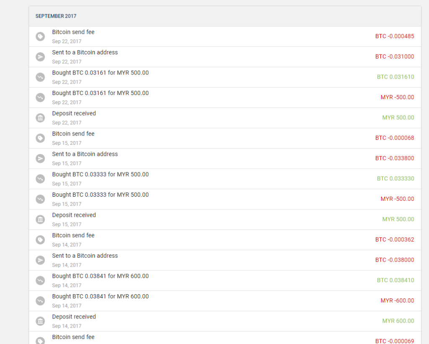Click the green amount BTC 0.033330
Screen dimensions: 429x344
pyautogui.click(x=395, y=178)
